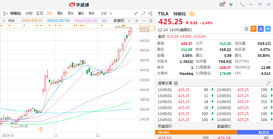Click the MA5:409.45 label
Screen dimensions: 273x139
click(x=32, y=21)
